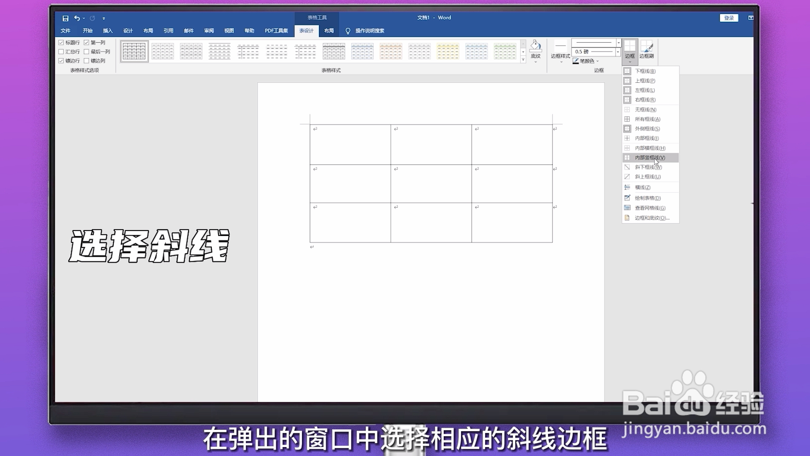Viewport: 810px width, 456px height.
Task: Open the customize quick access toolbar arrow
Action: click(104, 18)
